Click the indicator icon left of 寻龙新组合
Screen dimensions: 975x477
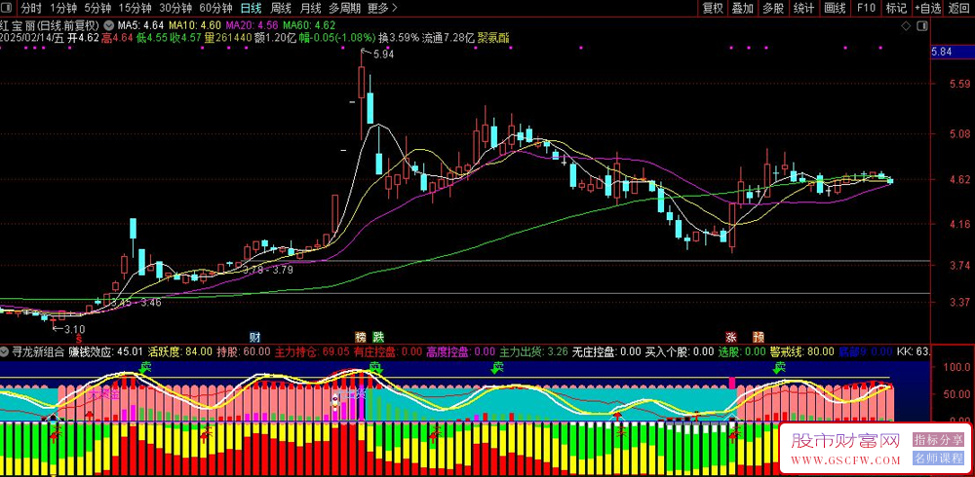tap(5, 350)
